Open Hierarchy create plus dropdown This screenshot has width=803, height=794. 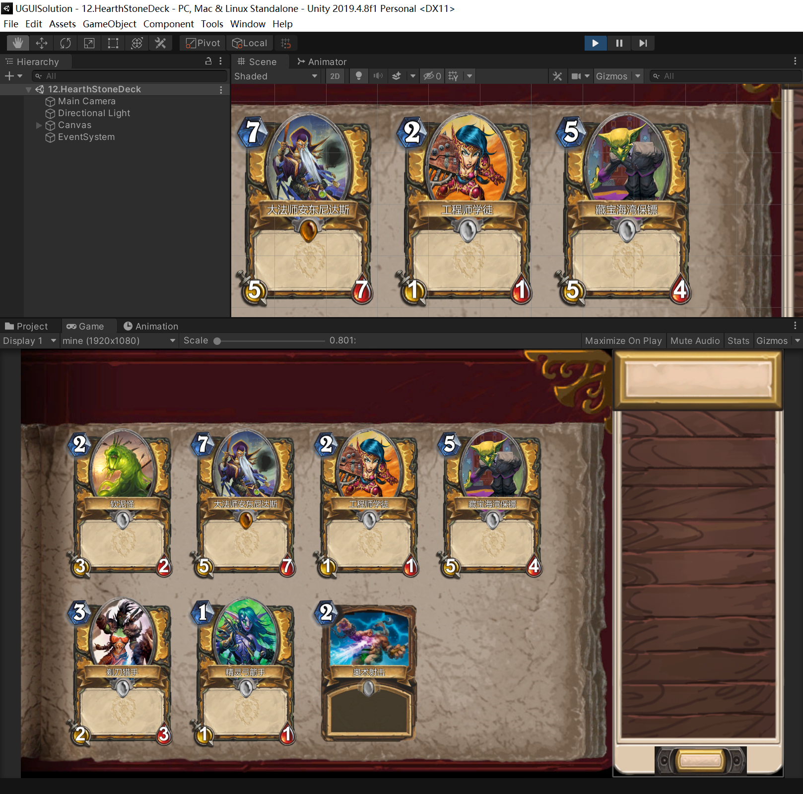(13, 76)
